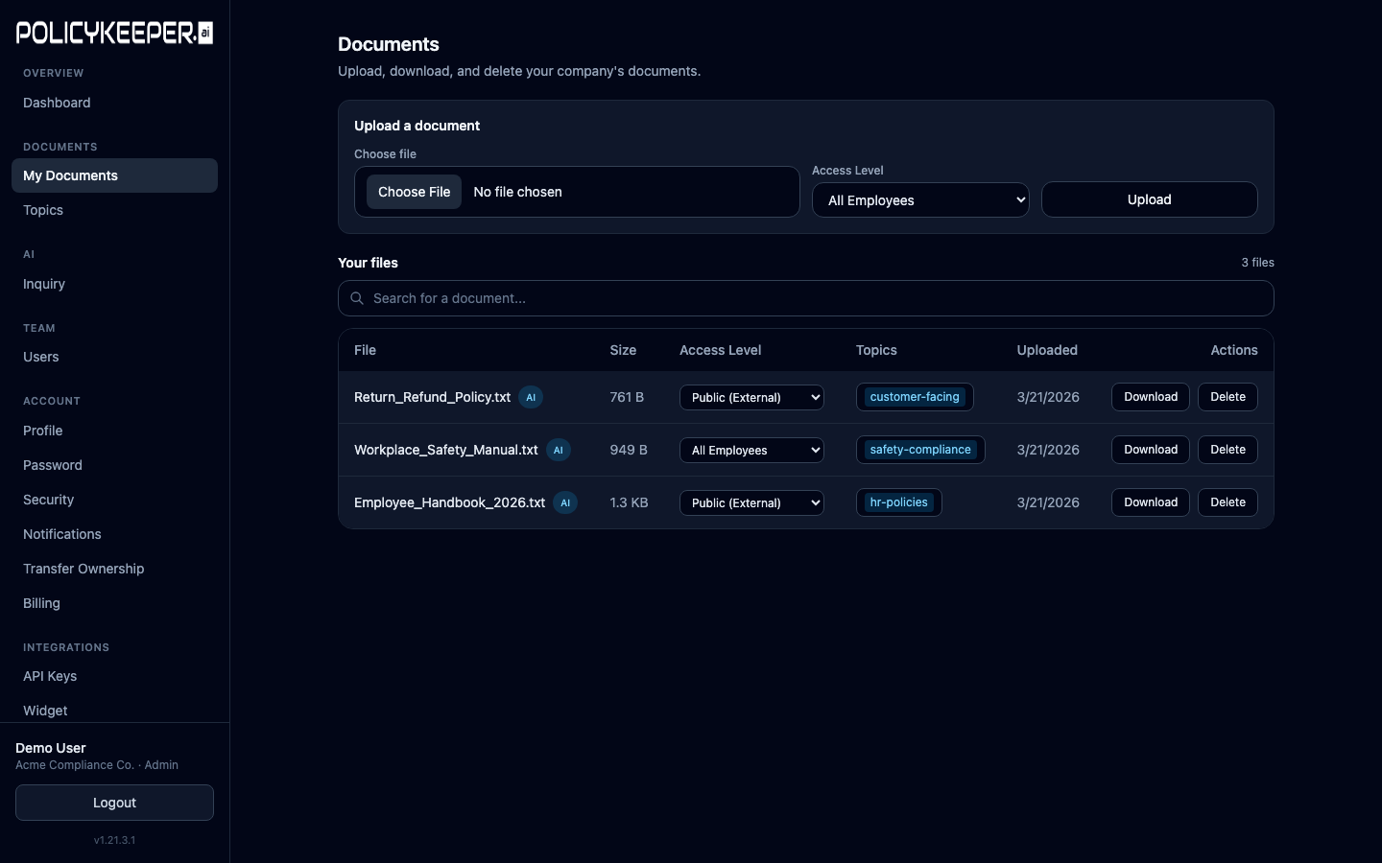Screen dimensions: 1382x863
Task: Expand access level for Employee_Handbook_2026.txt
Action: (751, 502)
